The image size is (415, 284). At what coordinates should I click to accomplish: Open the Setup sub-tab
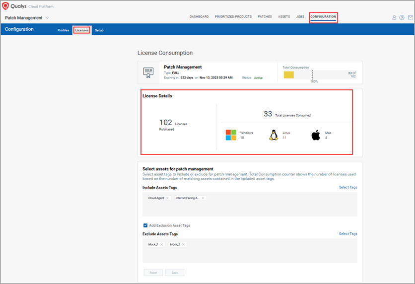tap(99, 30)
